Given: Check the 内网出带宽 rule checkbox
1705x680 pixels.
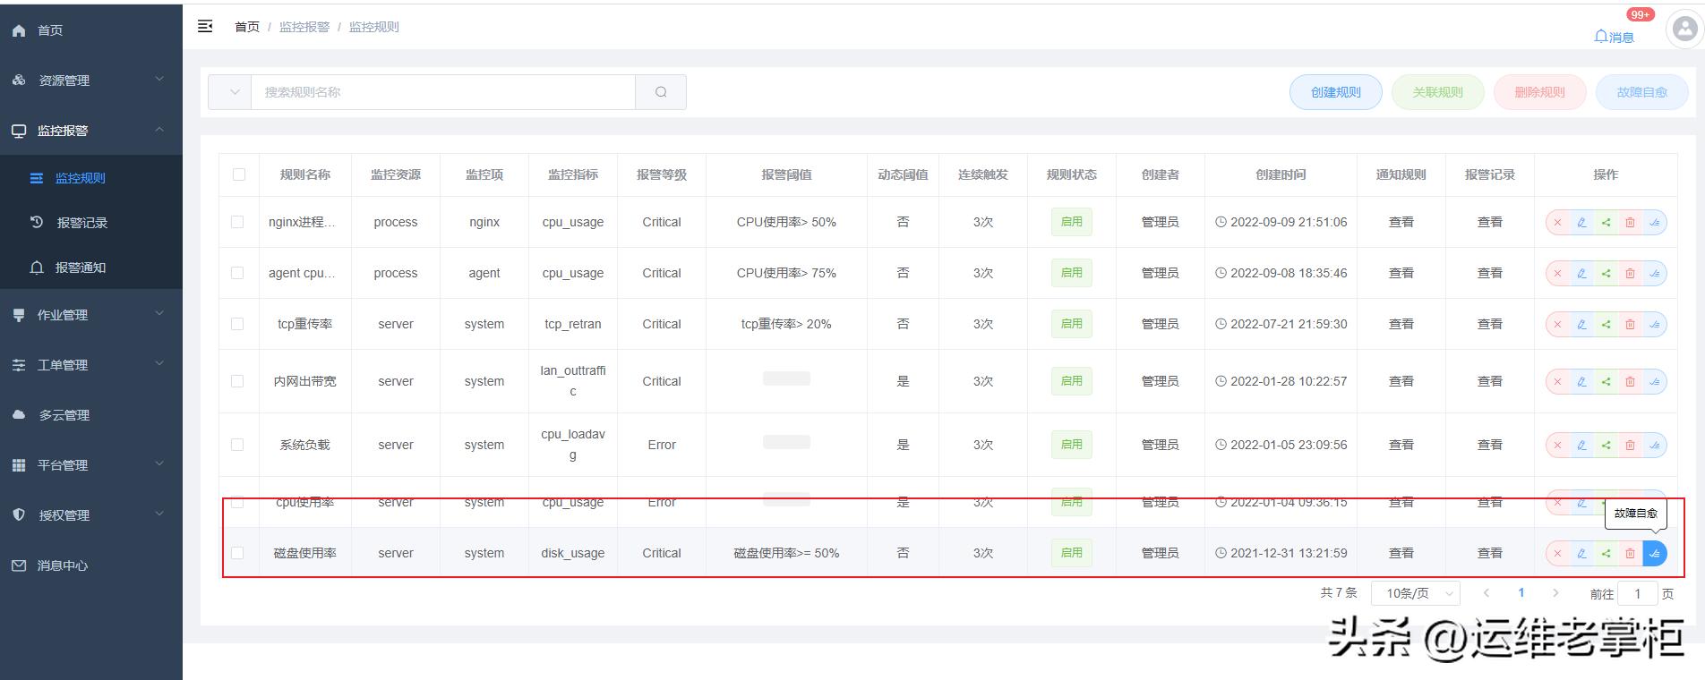Looking at the screenshot, I should [237, 381].
